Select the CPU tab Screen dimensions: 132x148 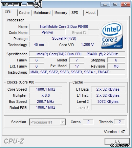pos(10,12)
